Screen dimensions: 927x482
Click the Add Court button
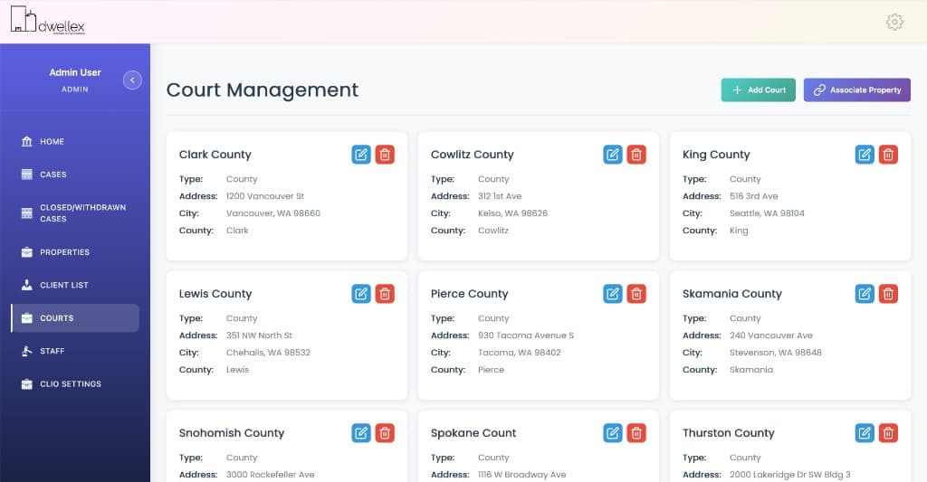pyautogui.click(x=758, y=90)
